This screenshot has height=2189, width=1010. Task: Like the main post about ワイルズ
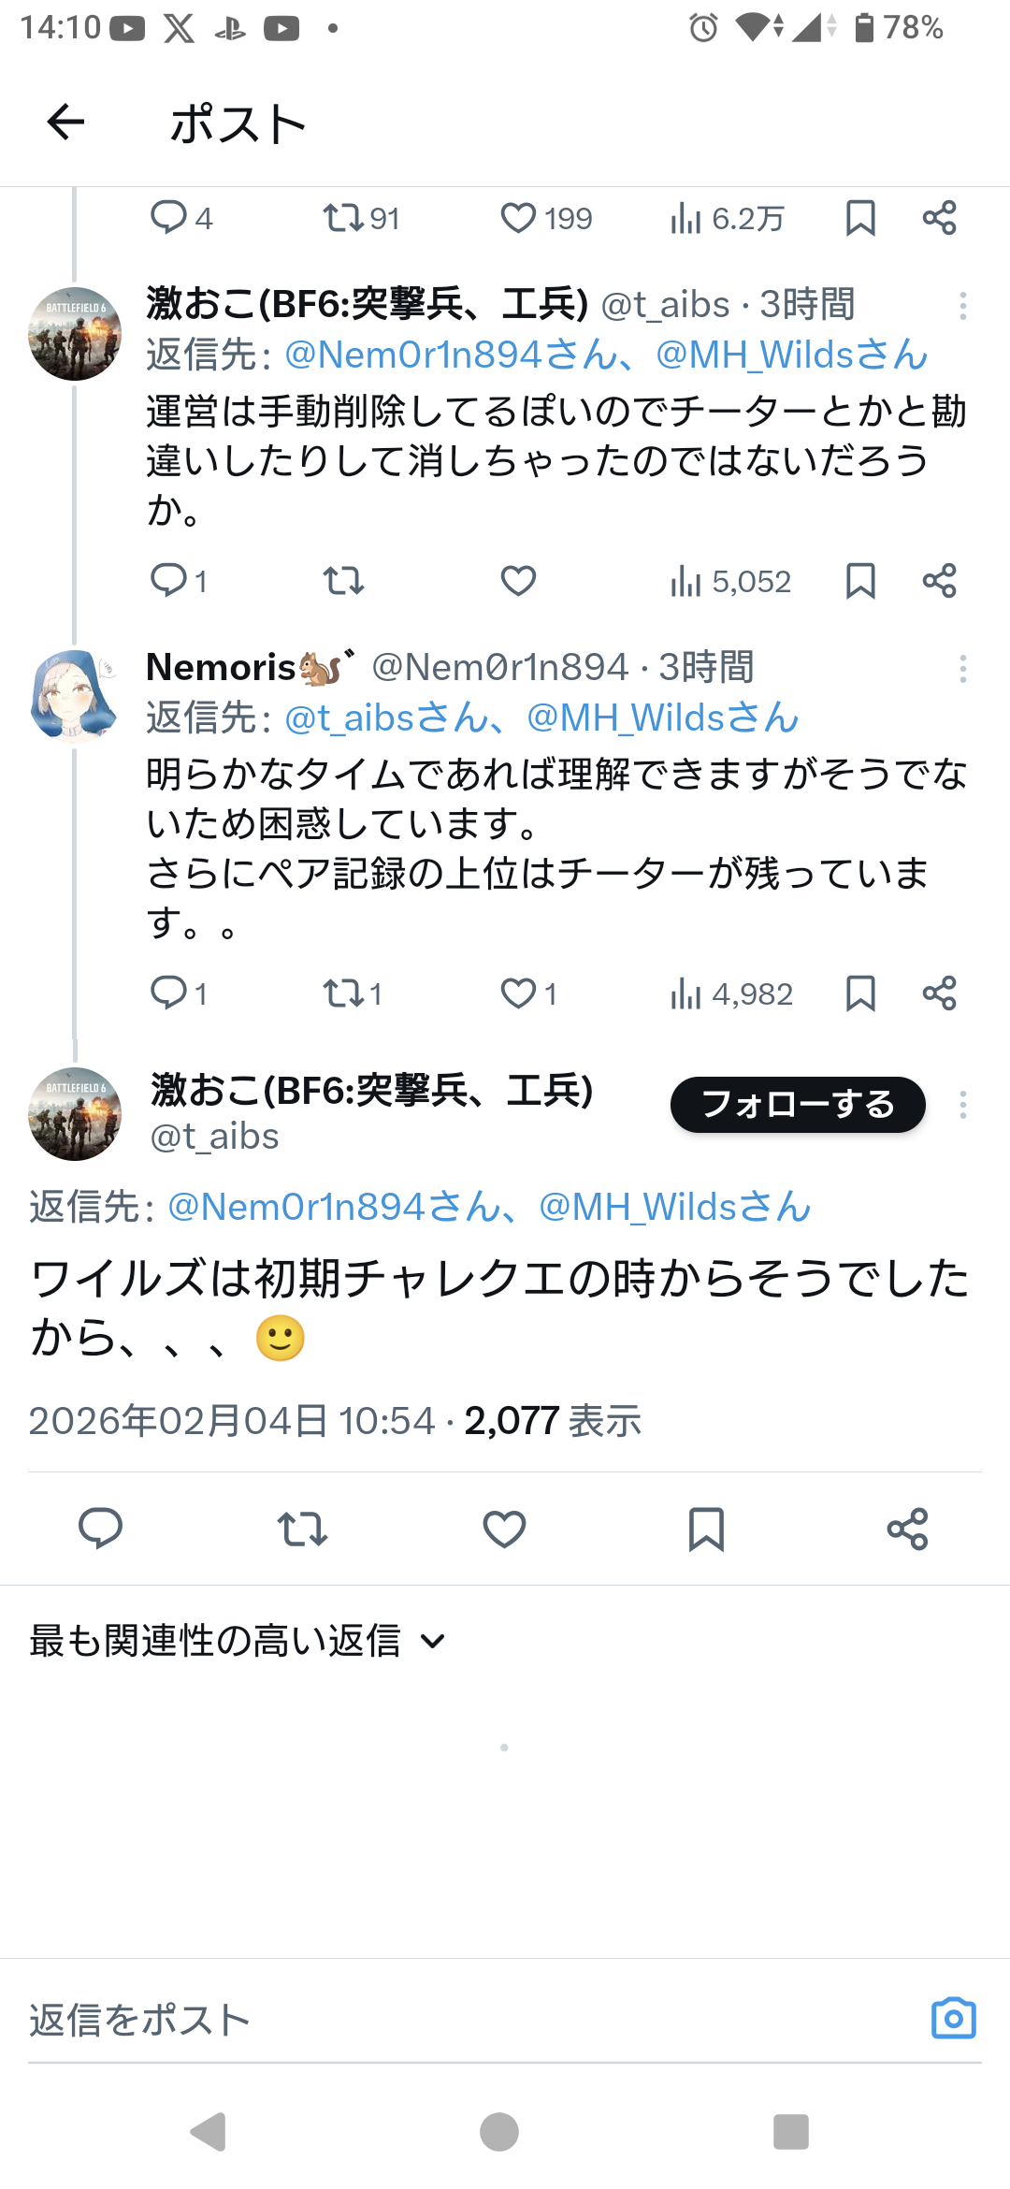point(504,1529)
